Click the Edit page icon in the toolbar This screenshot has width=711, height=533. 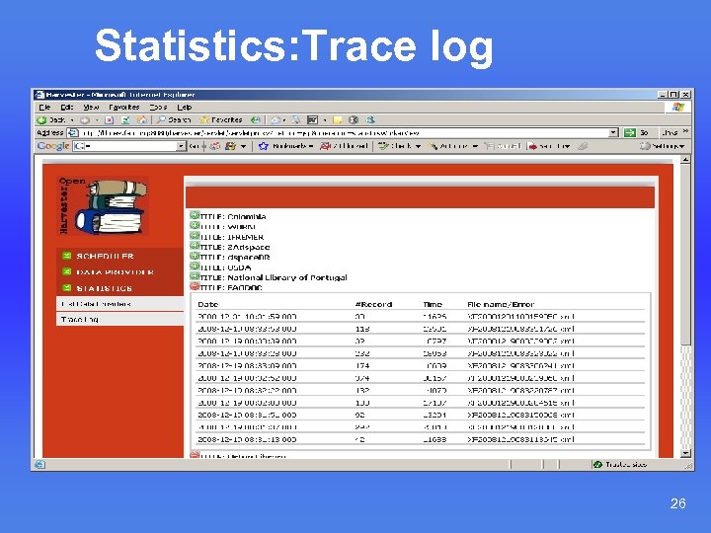[312, 120]
